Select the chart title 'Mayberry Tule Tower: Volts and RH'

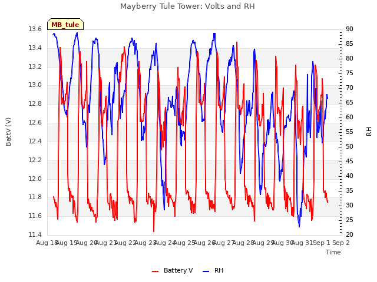click(187, 6)
